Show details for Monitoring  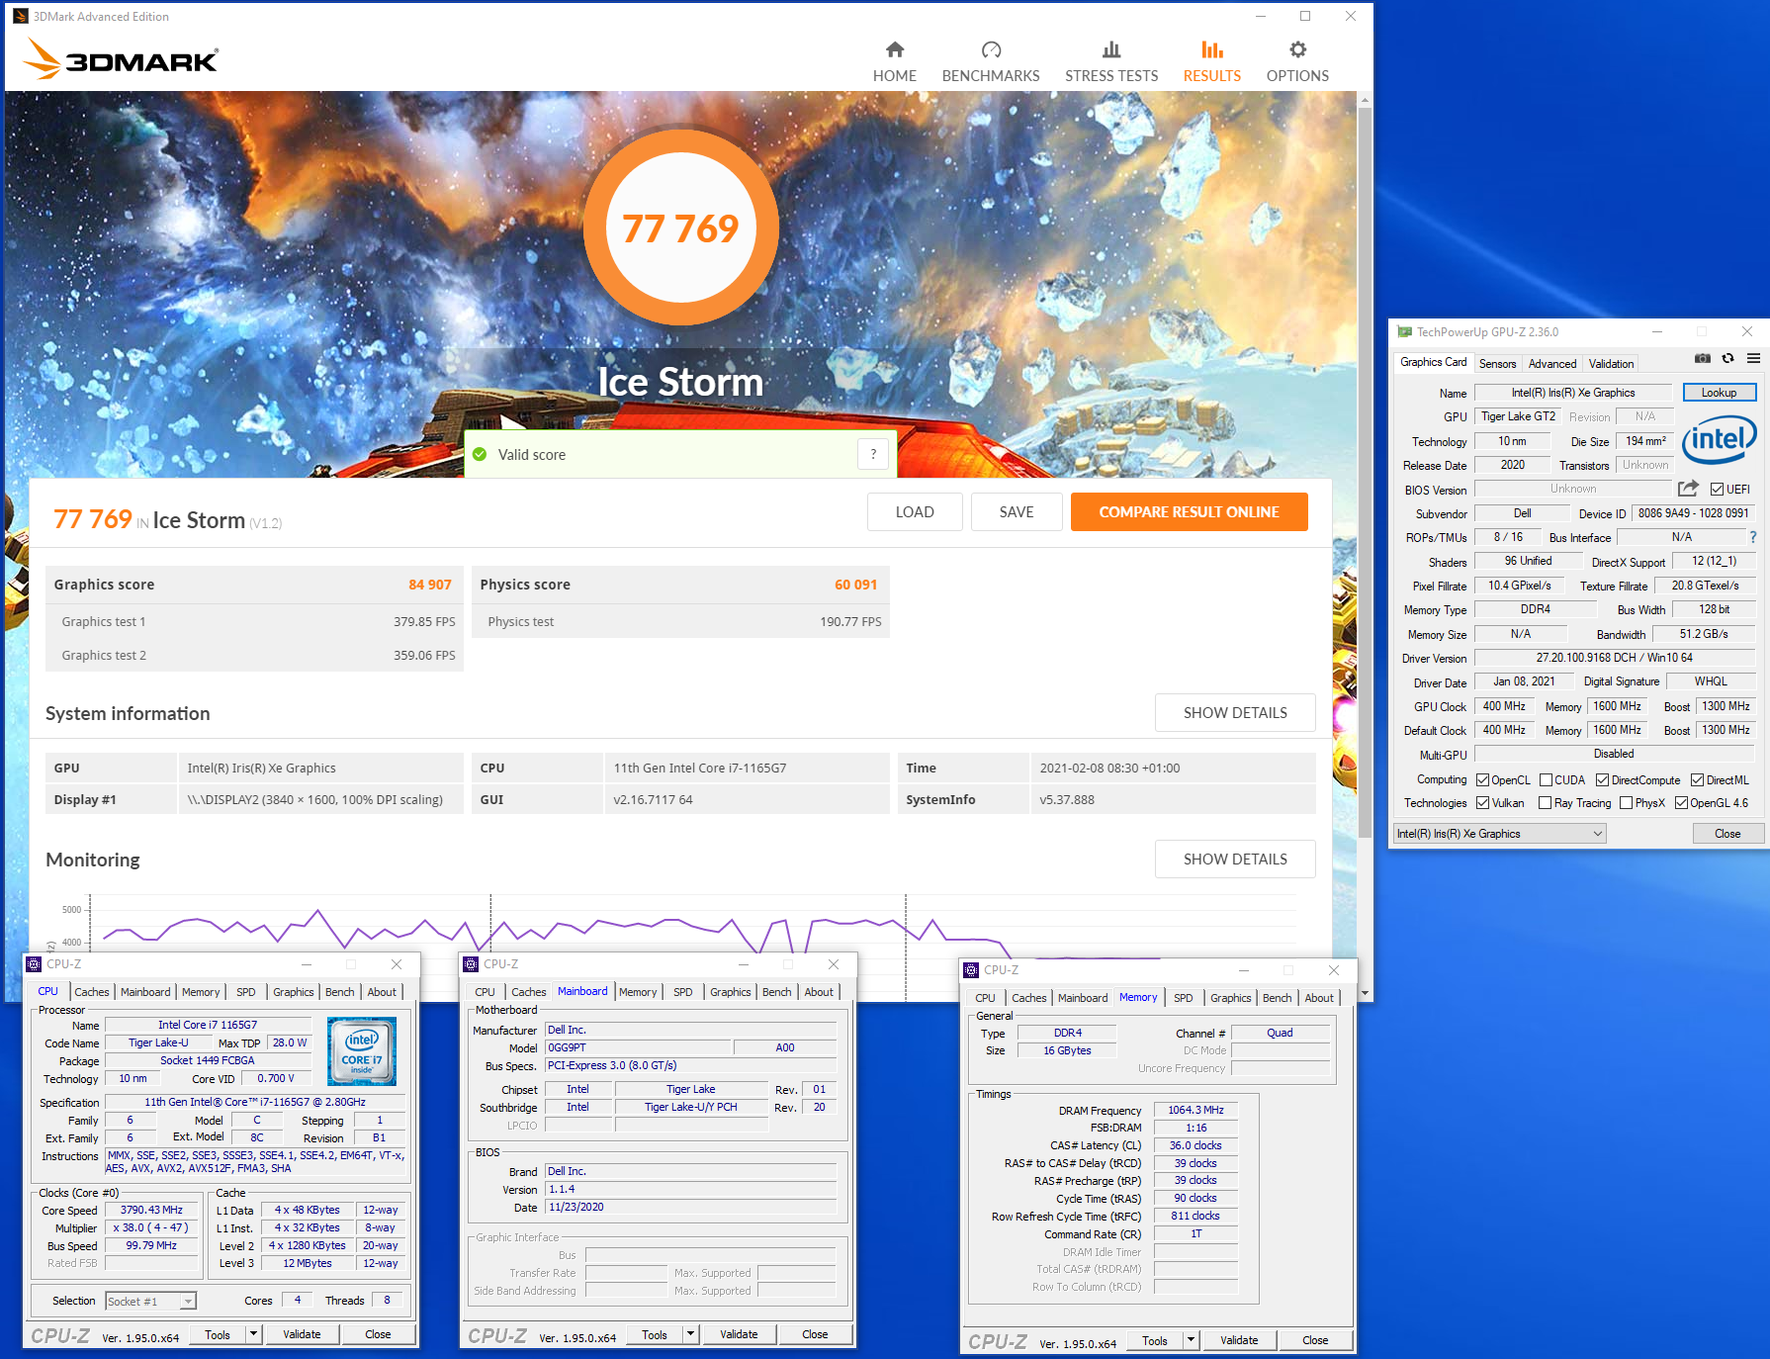pos(1235,859)
